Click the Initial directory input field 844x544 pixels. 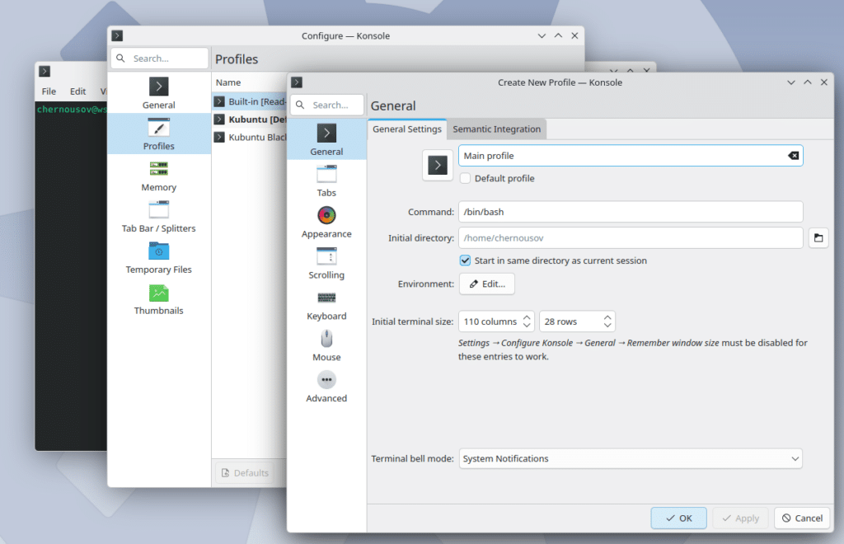631,238
